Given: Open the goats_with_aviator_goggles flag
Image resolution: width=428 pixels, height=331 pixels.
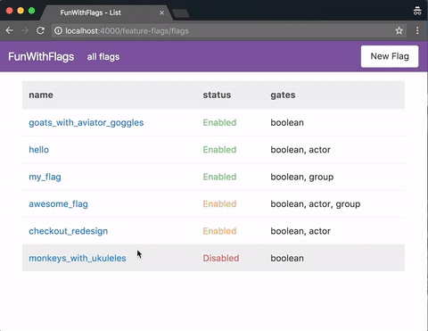Looking at the screenshot, I should point(86,122).
